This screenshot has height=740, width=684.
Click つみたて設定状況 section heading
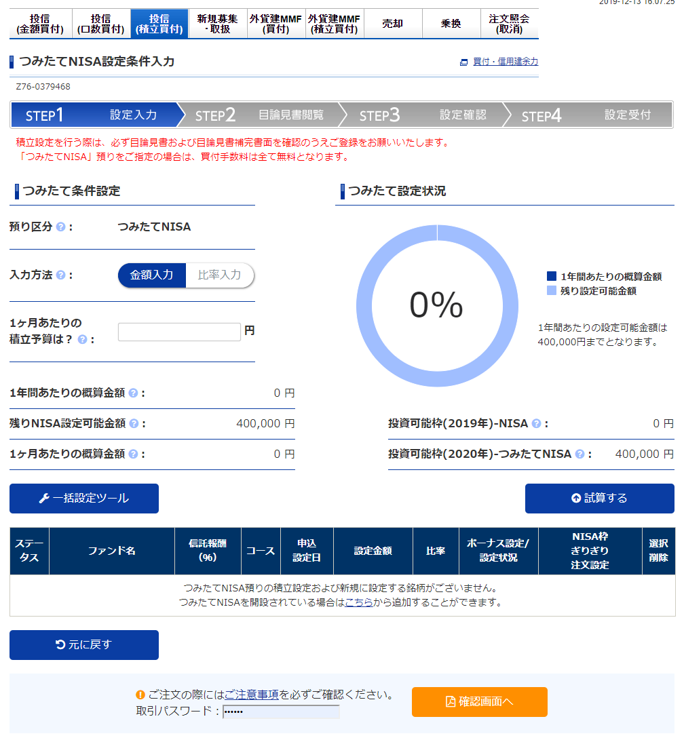(x=397, y=191)
